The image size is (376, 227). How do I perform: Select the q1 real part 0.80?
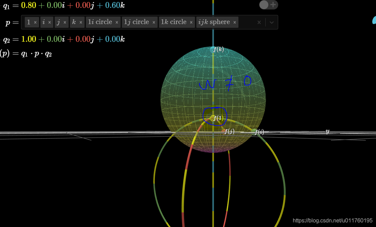tap(29, 5)
